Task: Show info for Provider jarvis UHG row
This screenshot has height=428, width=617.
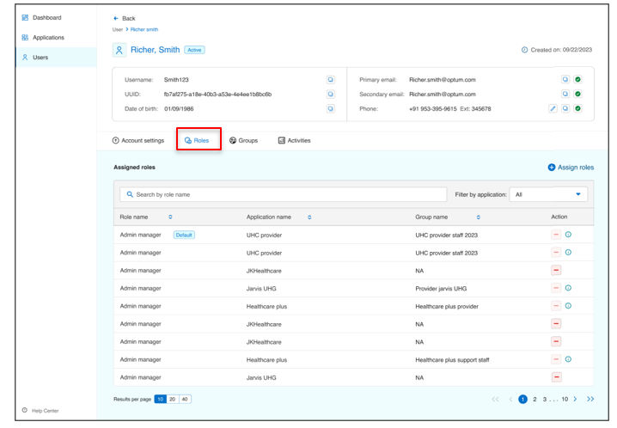Action: coord(568,288)
